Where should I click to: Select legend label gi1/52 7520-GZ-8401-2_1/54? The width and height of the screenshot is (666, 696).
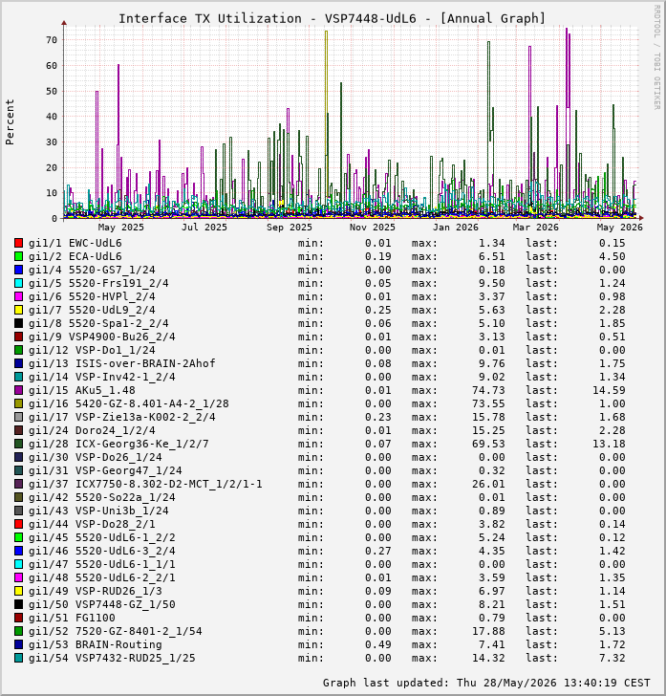pyautogui.click(x=116, y=631)
